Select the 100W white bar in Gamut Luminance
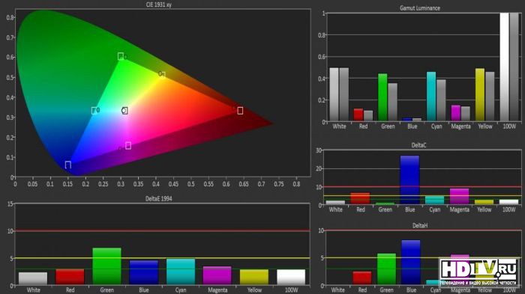Viewport: 525px width, 294px height. coord(504,67)
